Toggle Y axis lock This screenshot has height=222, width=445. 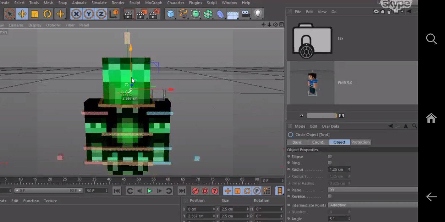(89, 14)
